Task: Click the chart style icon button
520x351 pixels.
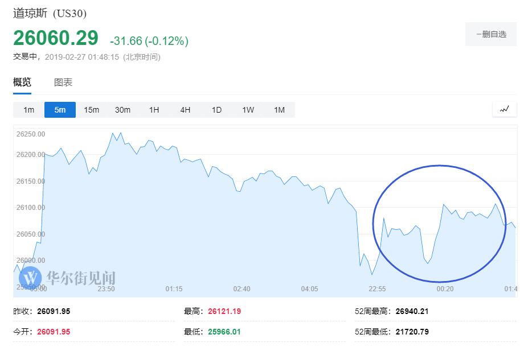Action: [504, 109]
